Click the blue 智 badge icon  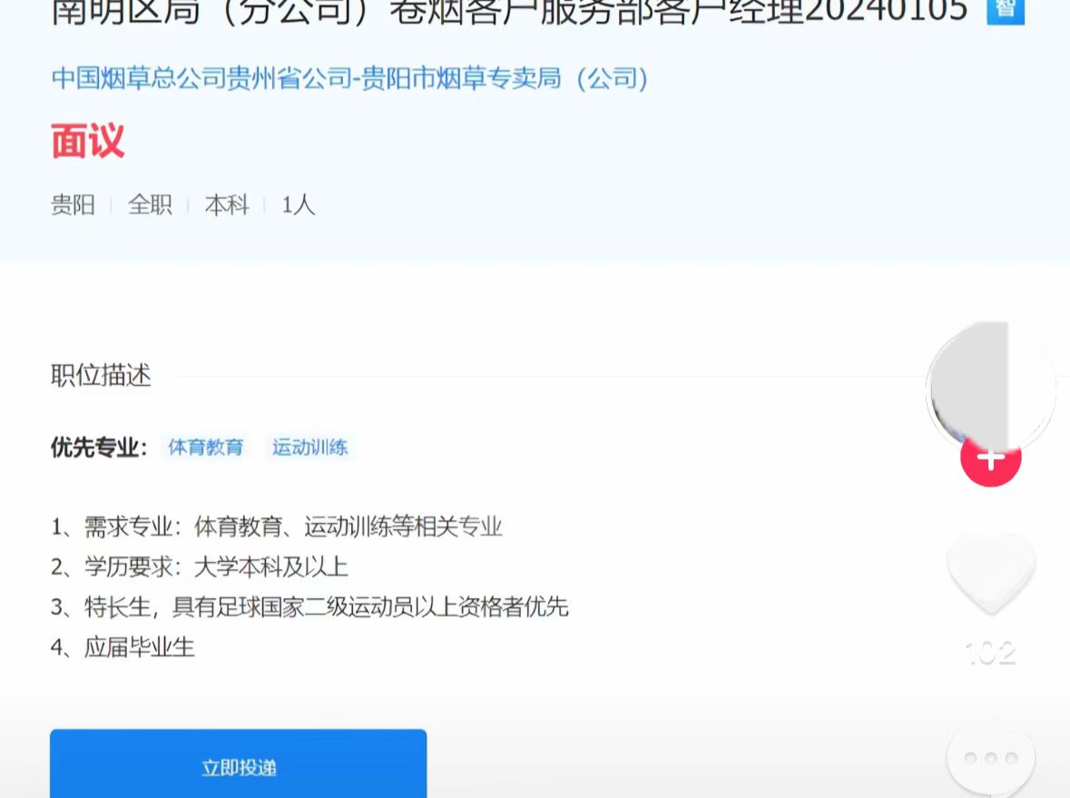(1006, 10)
